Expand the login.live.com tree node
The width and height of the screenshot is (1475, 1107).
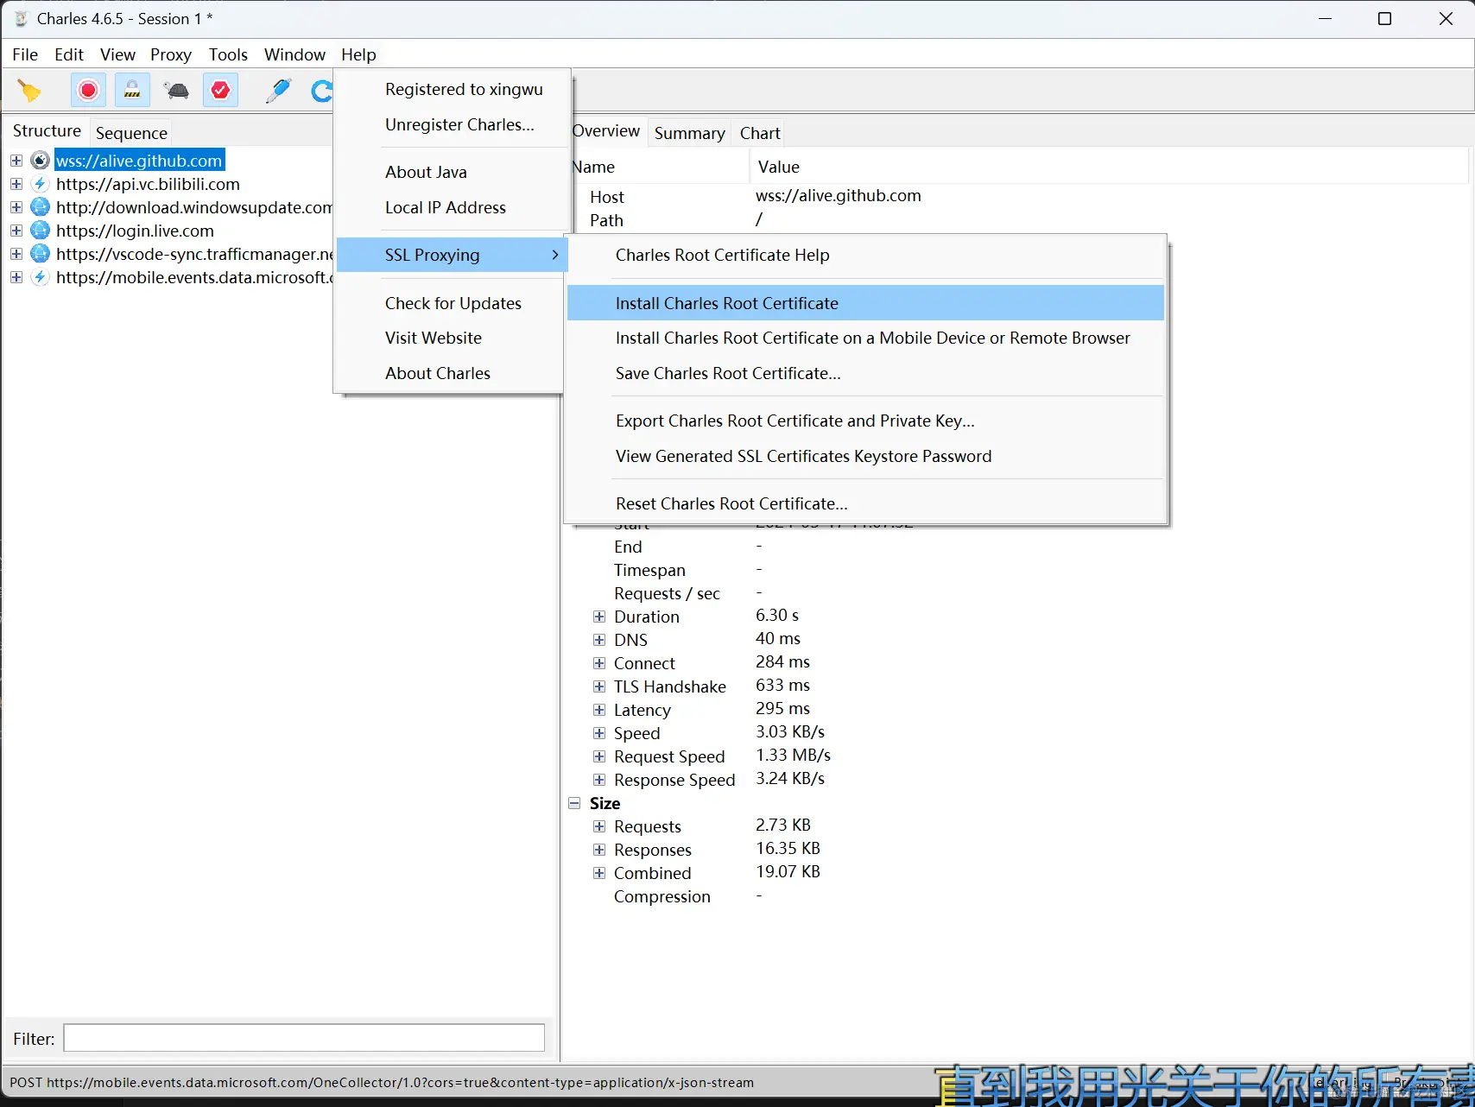pyautogui.click(x=16, y=231)
